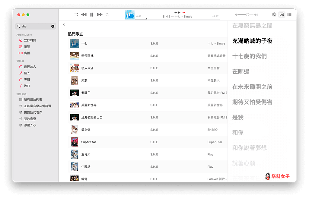
Task: Open album link 不想長大
Action: point(213,80)
